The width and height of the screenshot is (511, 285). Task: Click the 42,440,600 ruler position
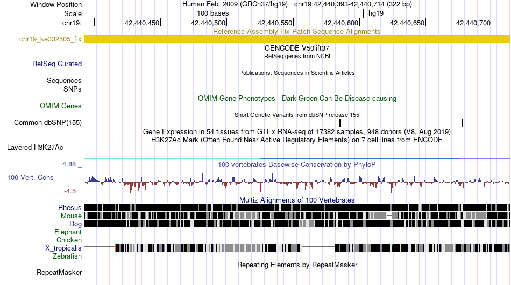pyautogui.click(x=341, y=23)
